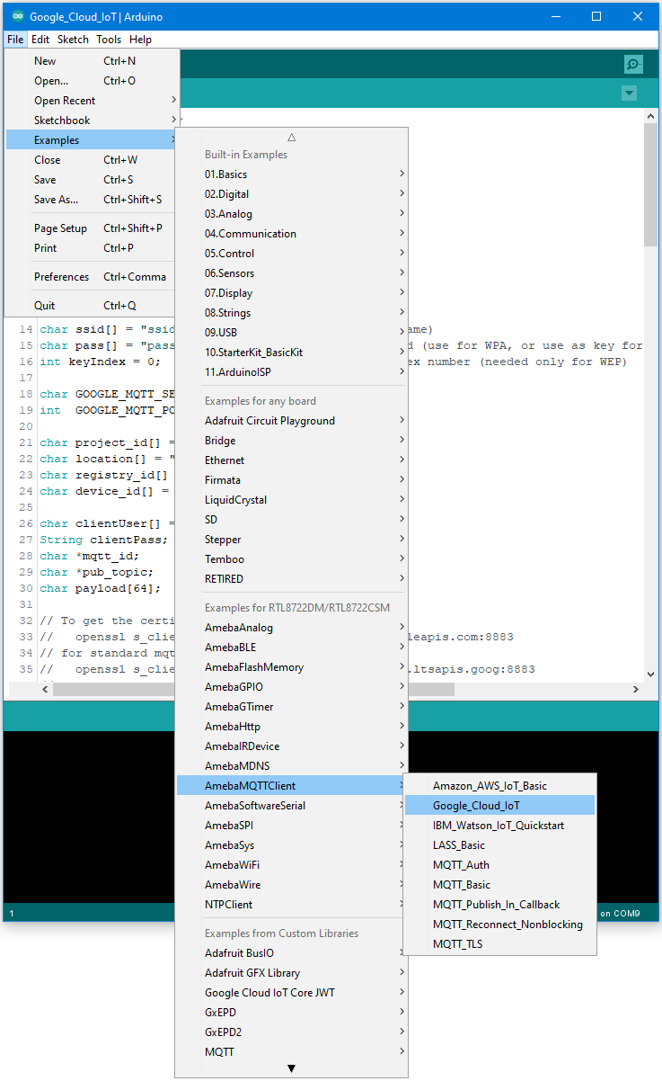Open Adafruit Circuit Playground examples
The image size is (662, 1081).
click(x=292, y=421)
